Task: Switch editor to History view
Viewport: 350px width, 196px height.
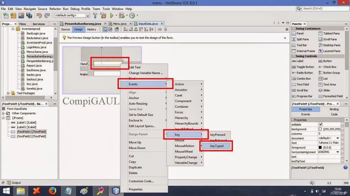Action: (x=91, y=29)
